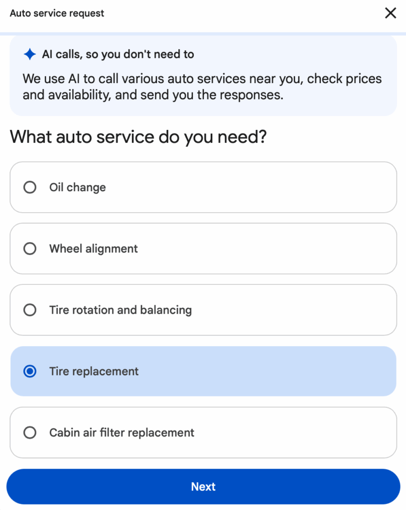The image size is (406, 510).
Task: Click the Oil change option card
Action: (x=203, y=187)
